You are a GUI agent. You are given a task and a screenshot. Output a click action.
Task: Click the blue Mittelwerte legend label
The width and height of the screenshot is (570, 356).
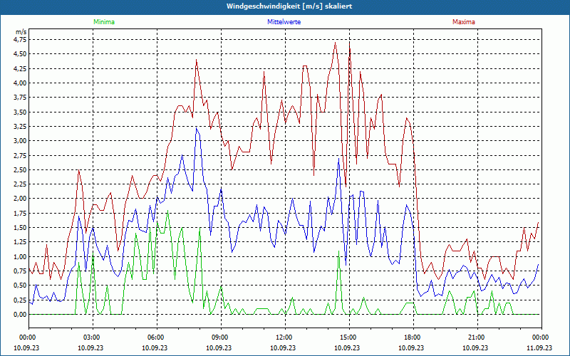[284, 22]
